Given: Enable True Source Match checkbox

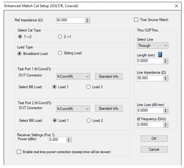Looking at the screenshot, I should coord(136,20).
